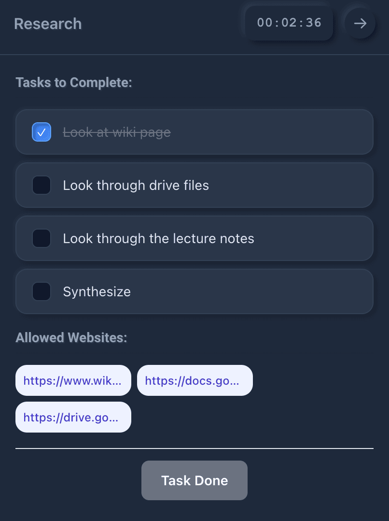Click the timer display showing 00:02:36
The height and width of the screenshot is (521, 389).
(x=289, y=23)
